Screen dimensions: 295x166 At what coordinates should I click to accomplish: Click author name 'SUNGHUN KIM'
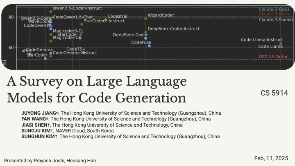click(38, 136)
